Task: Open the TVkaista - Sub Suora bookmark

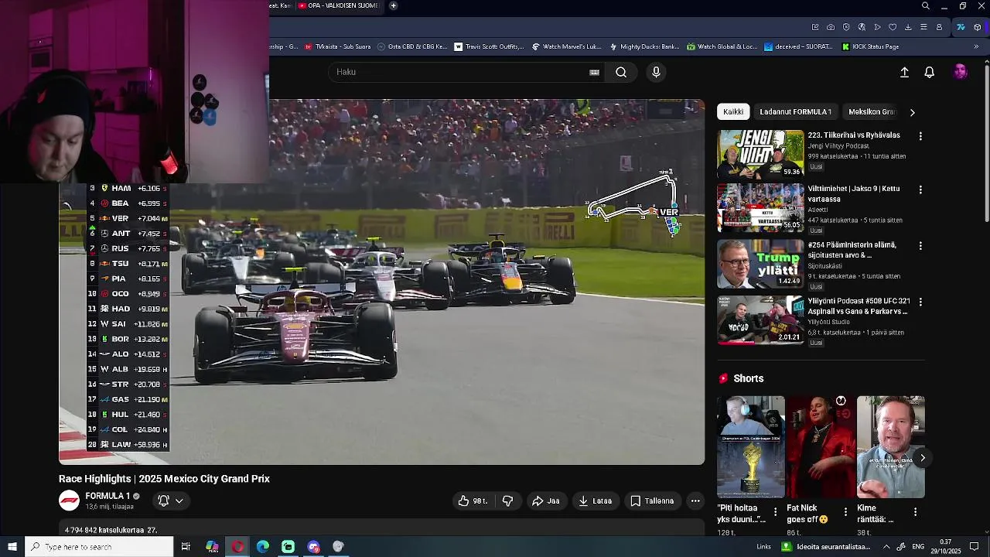Action: (338, 46)
